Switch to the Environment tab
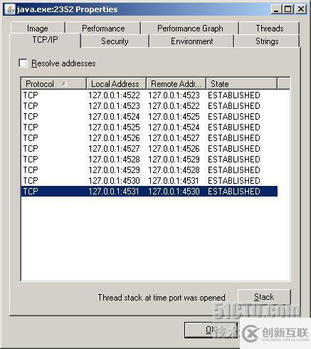 (x=191, y=41)
